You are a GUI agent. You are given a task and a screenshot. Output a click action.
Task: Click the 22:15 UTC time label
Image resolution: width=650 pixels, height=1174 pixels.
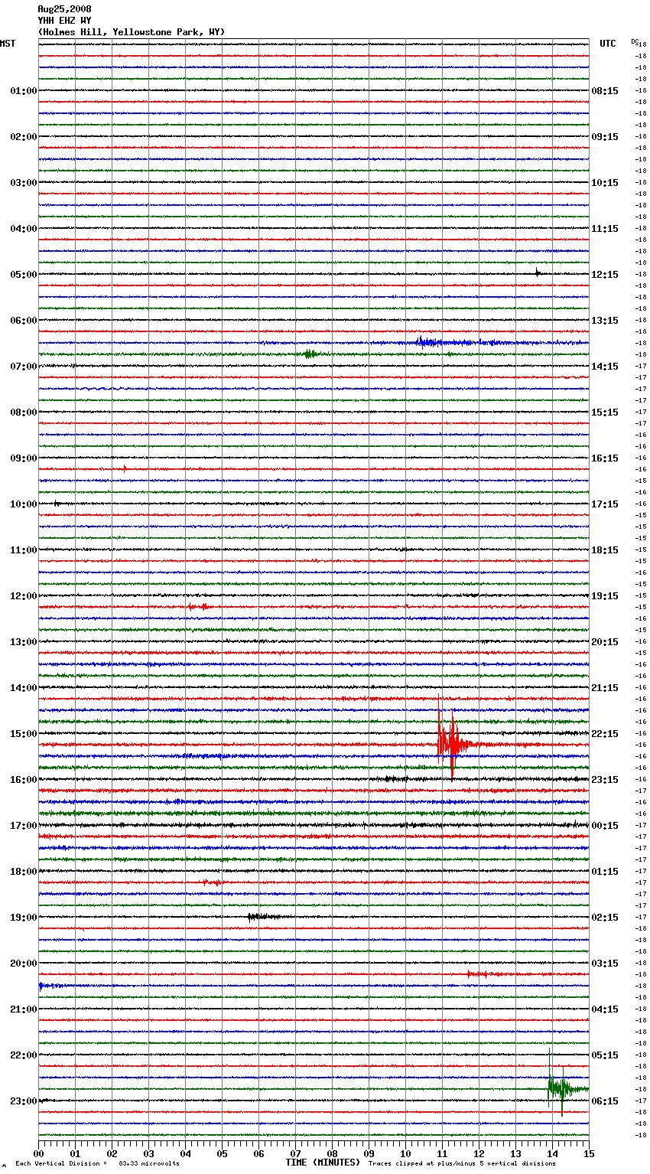click(x=605, y=734)
